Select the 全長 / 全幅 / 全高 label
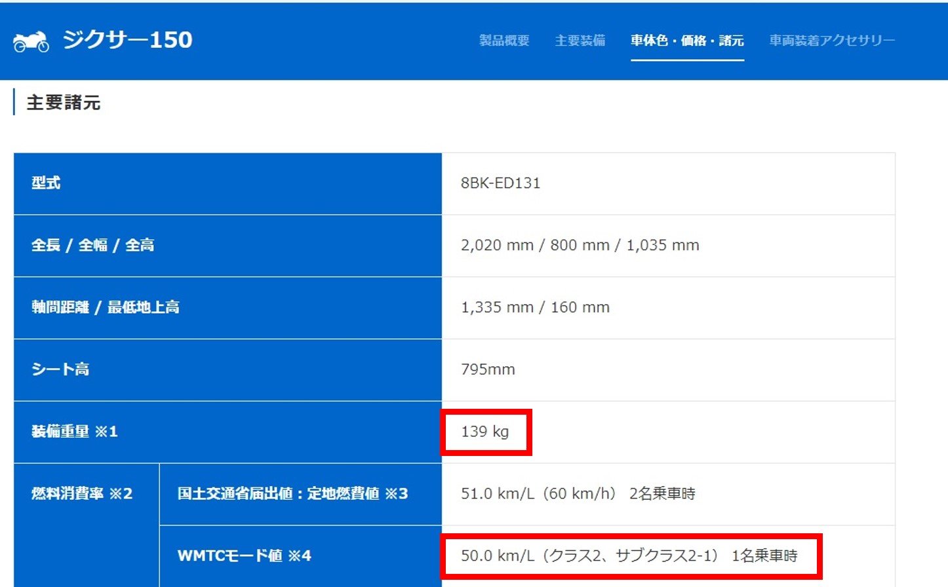The width and height of the screenshot is (948, 587). tap(93, 245)
